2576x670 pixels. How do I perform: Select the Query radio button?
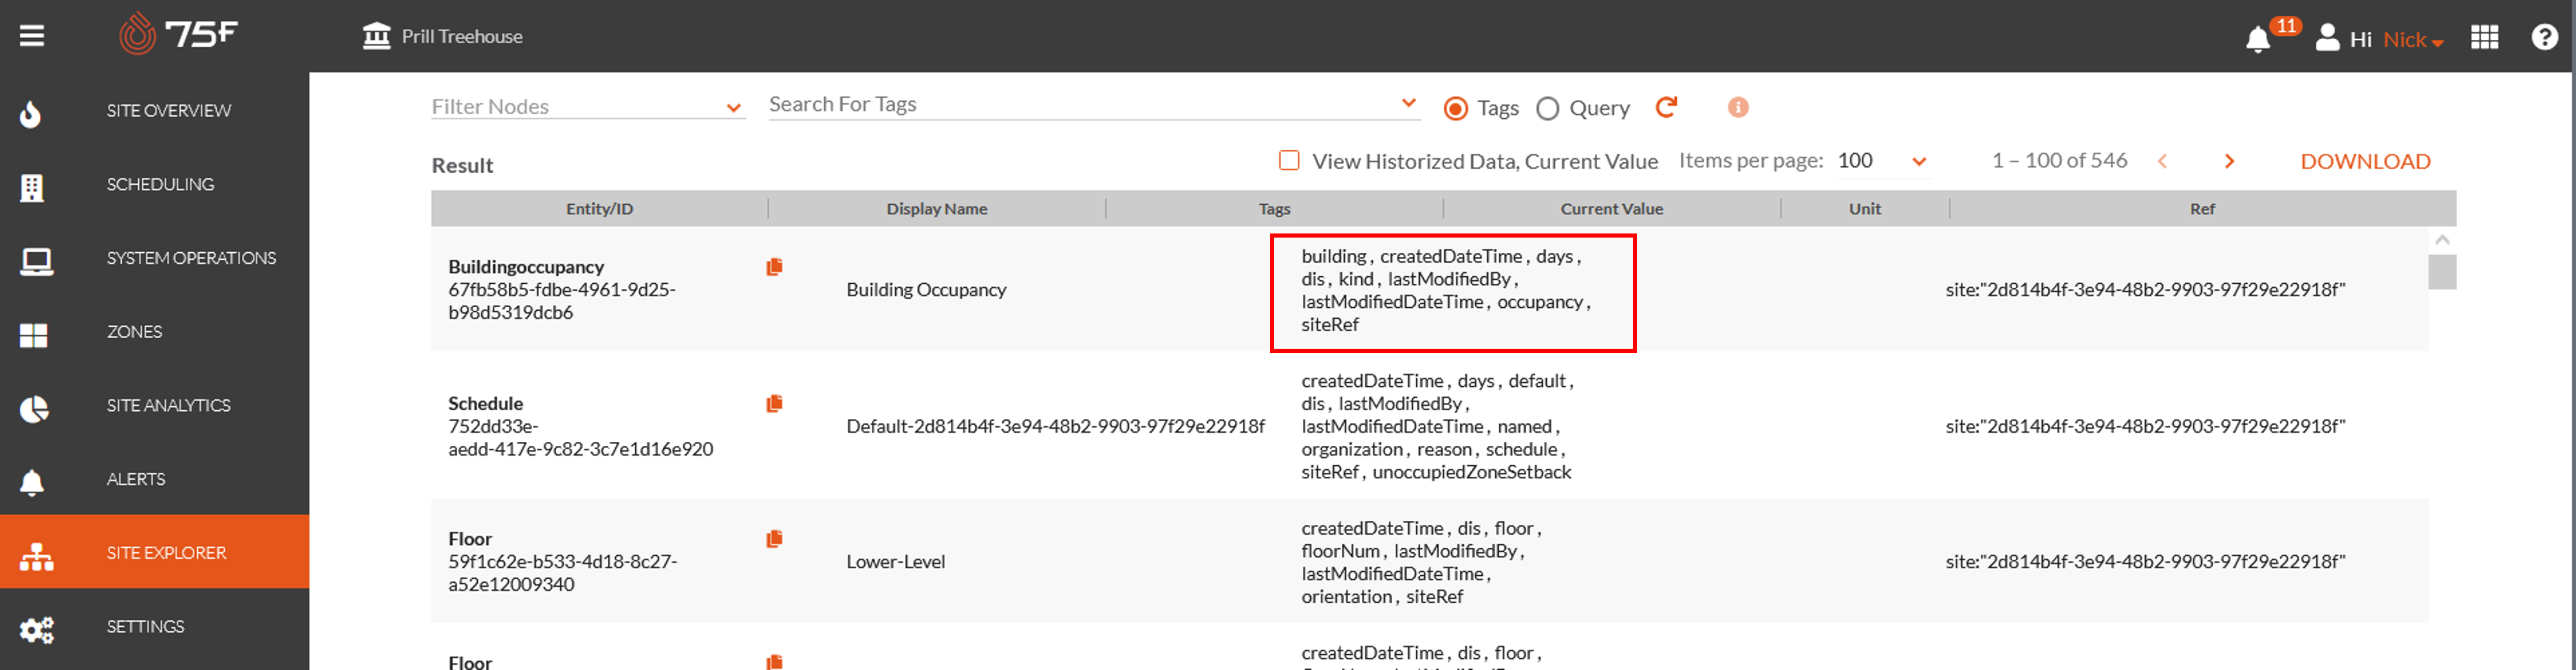pos(1547,108)
